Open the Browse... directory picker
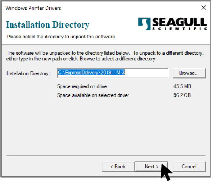The image size is (212, 182). click(189, 73)
